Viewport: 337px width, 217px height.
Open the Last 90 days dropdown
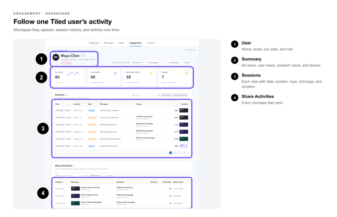[175, 62]
